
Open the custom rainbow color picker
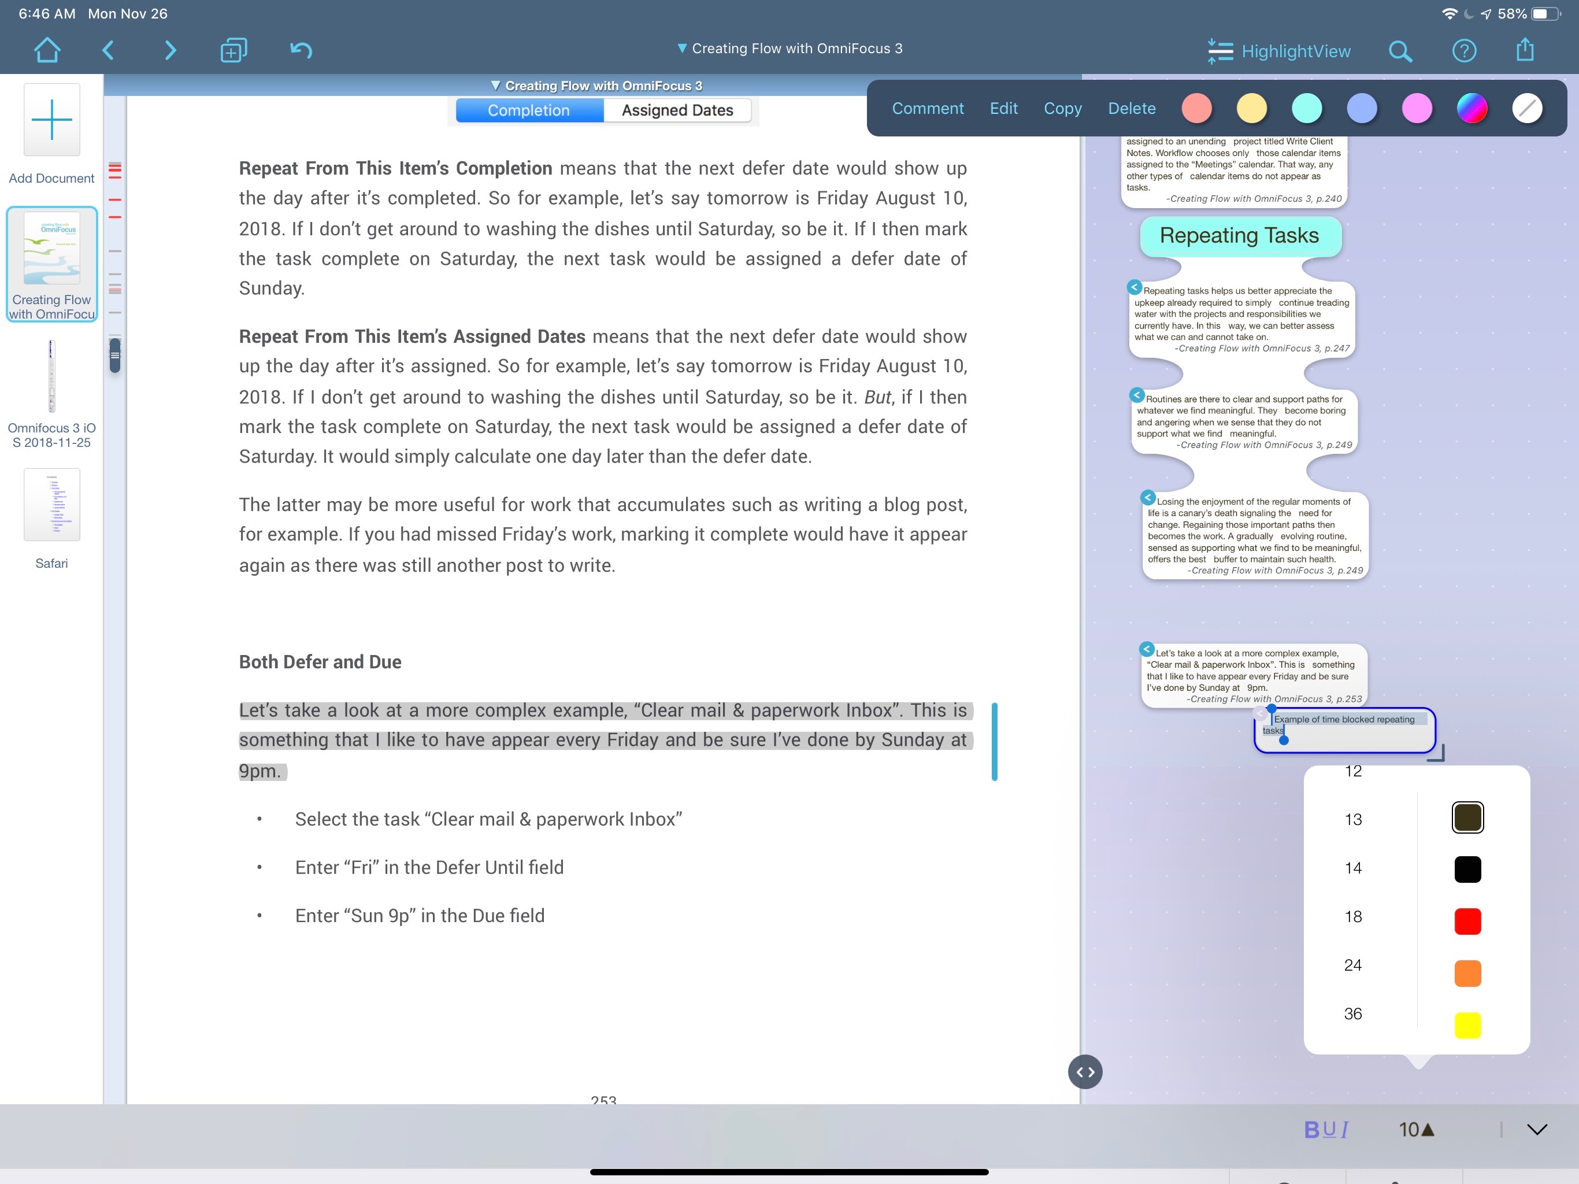click(1471, 109)
